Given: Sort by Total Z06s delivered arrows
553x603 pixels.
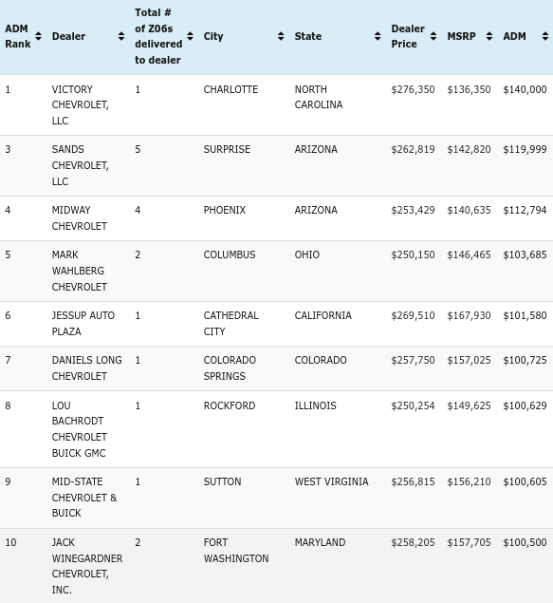Looking at the screenshot, I should coord(190,36).
